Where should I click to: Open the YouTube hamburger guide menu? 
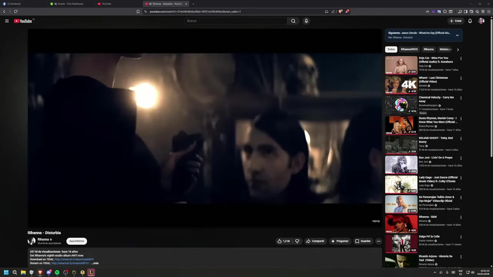pyautogui.click(x=7, y=21)
